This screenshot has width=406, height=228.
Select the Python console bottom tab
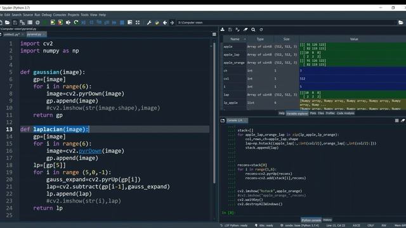311,220
